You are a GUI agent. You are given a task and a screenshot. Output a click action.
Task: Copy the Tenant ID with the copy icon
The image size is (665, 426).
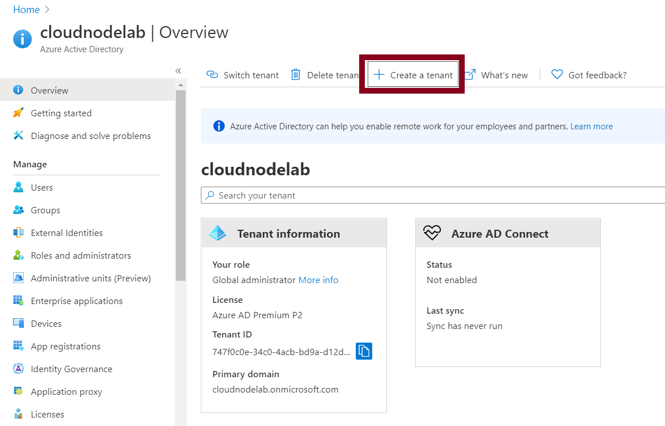(364, 351)
